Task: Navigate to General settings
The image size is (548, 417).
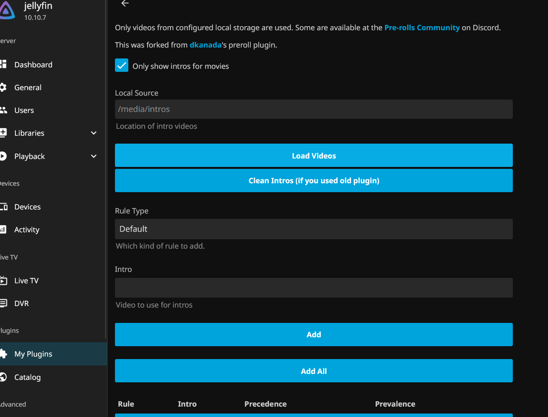Action: tap(28, 87)
